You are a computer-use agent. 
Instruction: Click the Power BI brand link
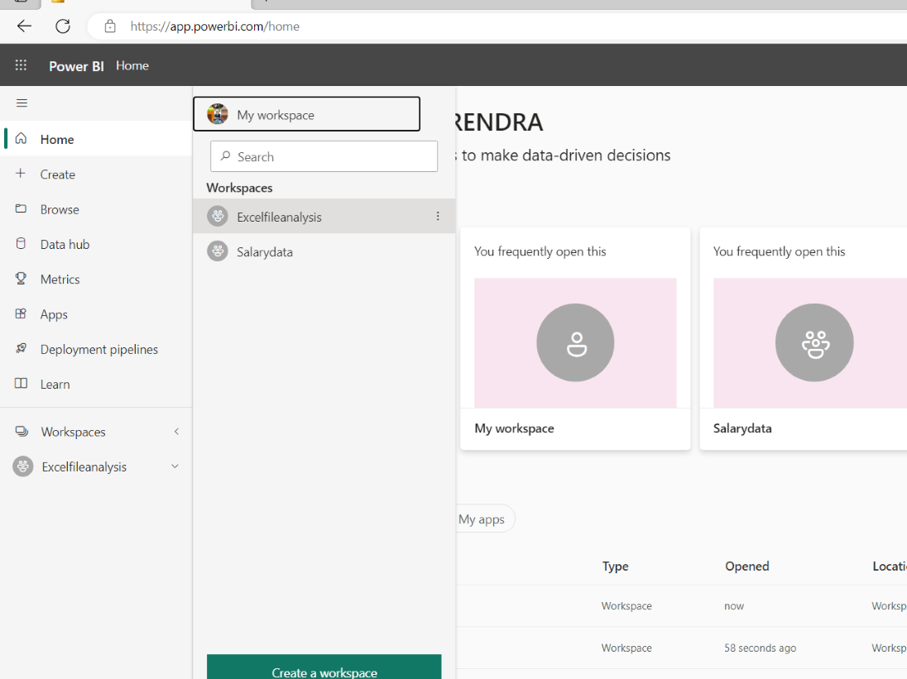coord(76,66)
